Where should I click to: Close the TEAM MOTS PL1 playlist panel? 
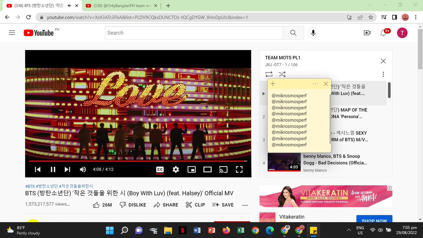click(383, 61)
